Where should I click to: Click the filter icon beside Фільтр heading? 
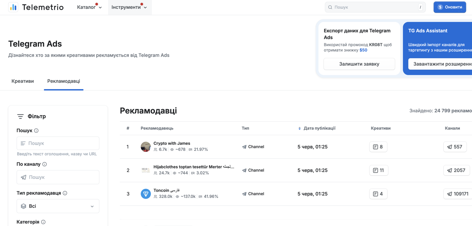tap(20, 116)
